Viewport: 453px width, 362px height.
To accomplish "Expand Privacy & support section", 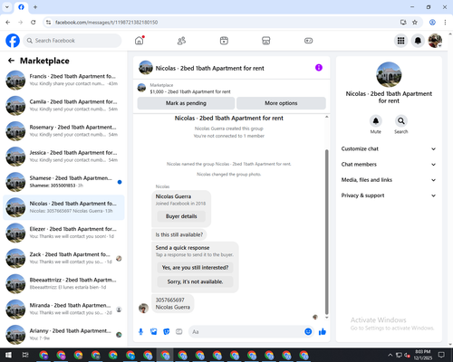I will point(389,195).
